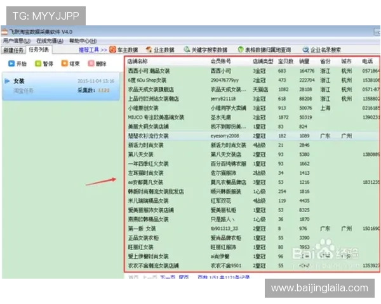Select row 衣品天成女装旗舰店
The image size is (381, 304).
(252, 89)
